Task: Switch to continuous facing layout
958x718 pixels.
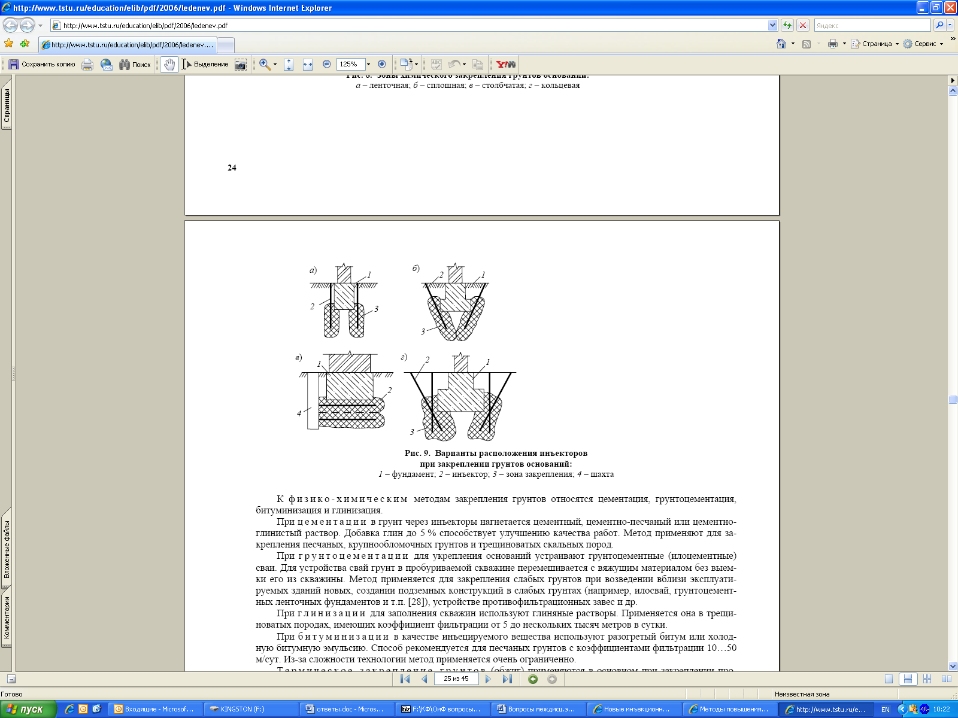Action: pyautogui.click(x=927, y=679)
